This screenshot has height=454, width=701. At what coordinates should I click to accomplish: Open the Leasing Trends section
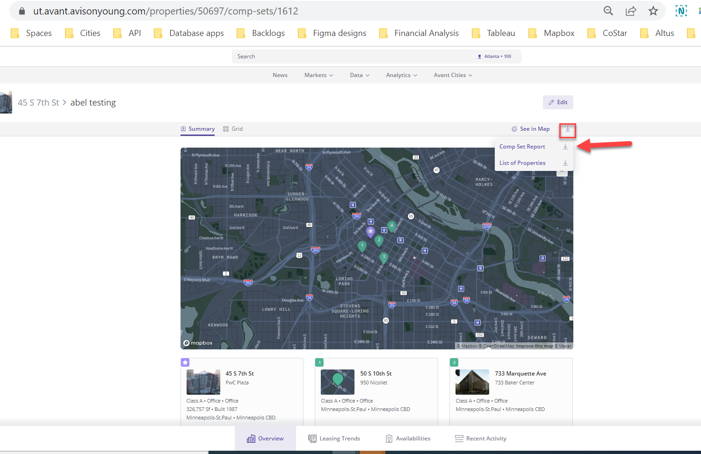334,439
